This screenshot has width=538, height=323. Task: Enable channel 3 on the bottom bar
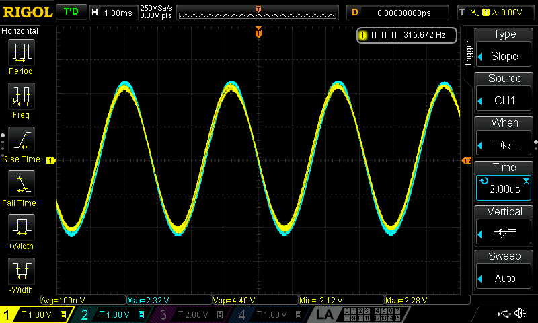click(190, 314)
